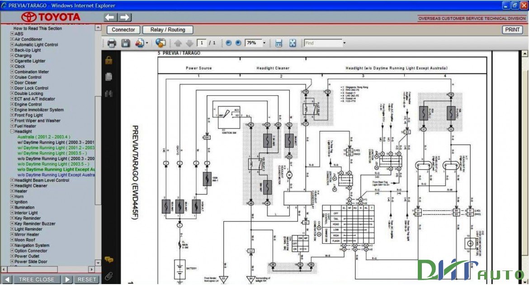The width and height of the screenshot is (529, 285).
Task: Select Key Reminder Buzzer item
Action: coord(35,223)
